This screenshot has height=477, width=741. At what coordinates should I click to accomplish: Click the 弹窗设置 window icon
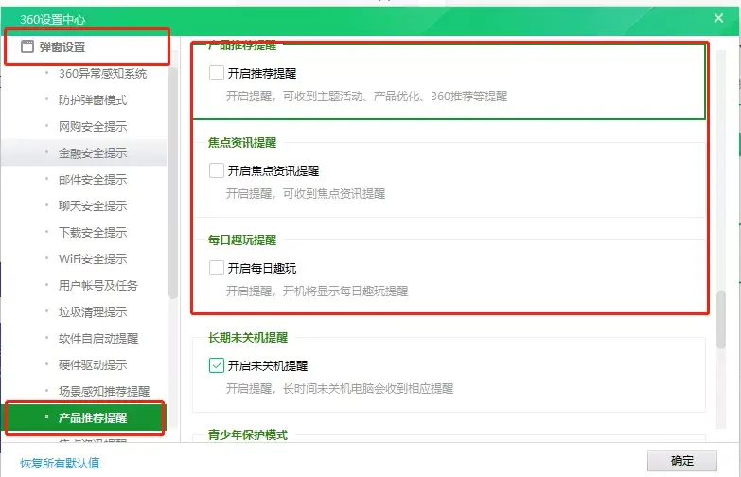tap(27, 46)
